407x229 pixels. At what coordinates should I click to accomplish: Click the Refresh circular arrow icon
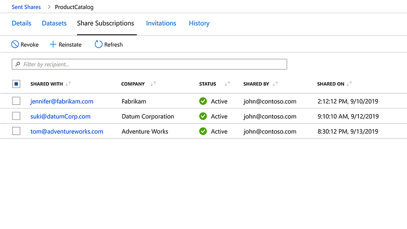point(98,45)
